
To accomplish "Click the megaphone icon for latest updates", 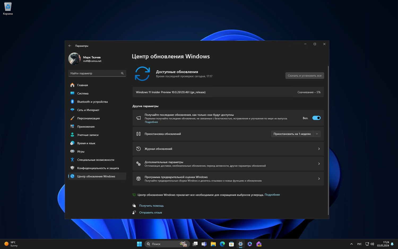I will click(x=139, y=118).
